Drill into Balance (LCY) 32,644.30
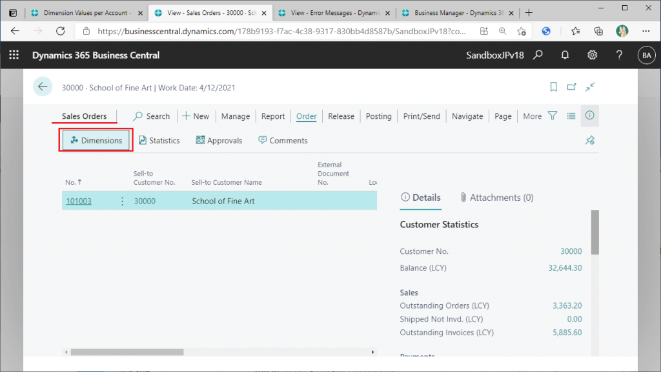The height and width of the screenshot is (372, 661). click(565, 268)
